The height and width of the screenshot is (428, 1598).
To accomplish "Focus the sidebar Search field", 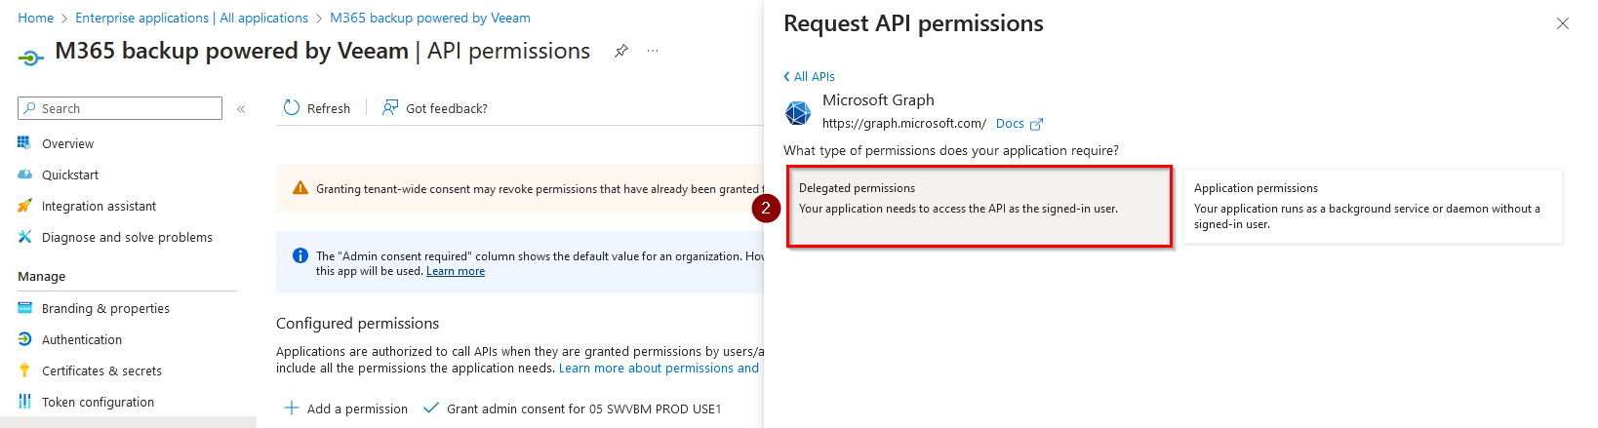I will click(120, 108).
